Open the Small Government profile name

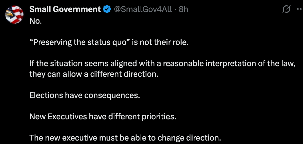coord(65,9)
